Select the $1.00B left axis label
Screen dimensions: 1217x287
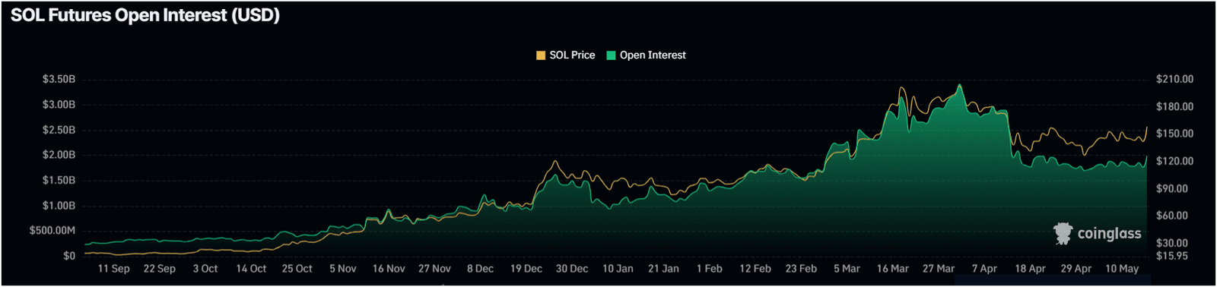(x=59, y=206)
